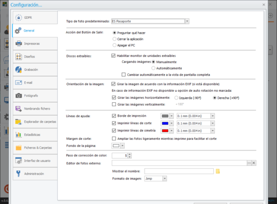Image resolution: width=277 pixels, height=204 pixels.
Task: Select 'Derecha (+90º)' rotation option
Action: pos(214,98)
